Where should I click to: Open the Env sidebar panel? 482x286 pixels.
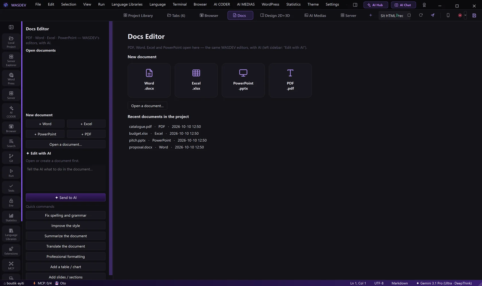coord(11,202)
